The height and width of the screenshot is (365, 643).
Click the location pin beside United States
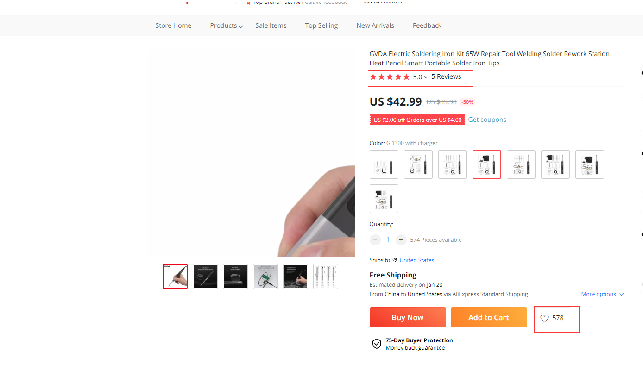(395, 260)
